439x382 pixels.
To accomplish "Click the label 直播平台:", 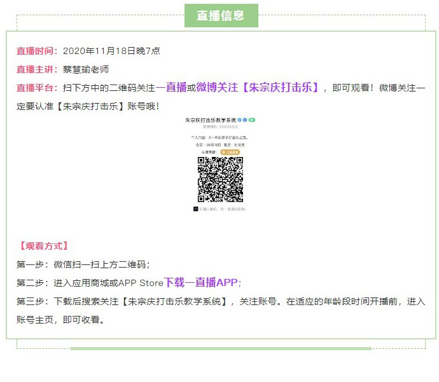I will [x=37, y=88].
